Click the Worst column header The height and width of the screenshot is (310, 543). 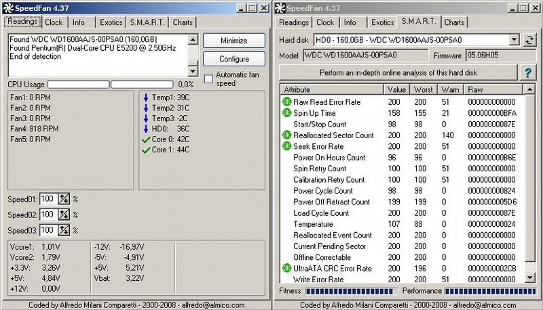pyautogui.click(x=423, y=89)
